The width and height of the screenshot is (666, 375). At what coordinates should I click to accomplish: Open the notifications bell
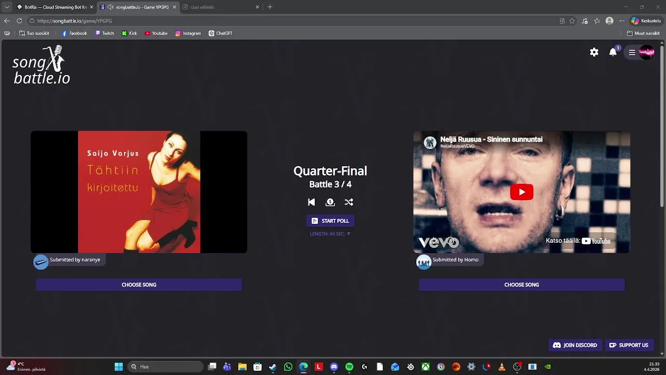(x=613, y=52)
